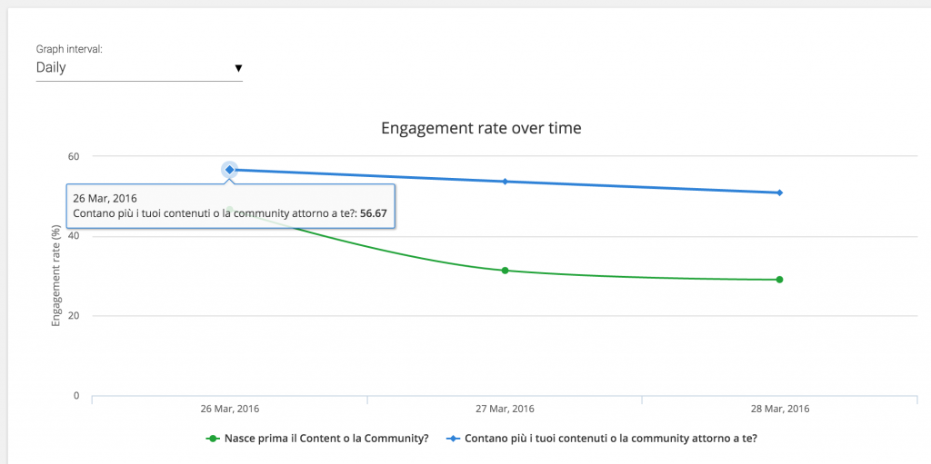Click the tooltip value 56.67
The height and width of the screenshot is (464, 931).
click(x=374, y=214)
